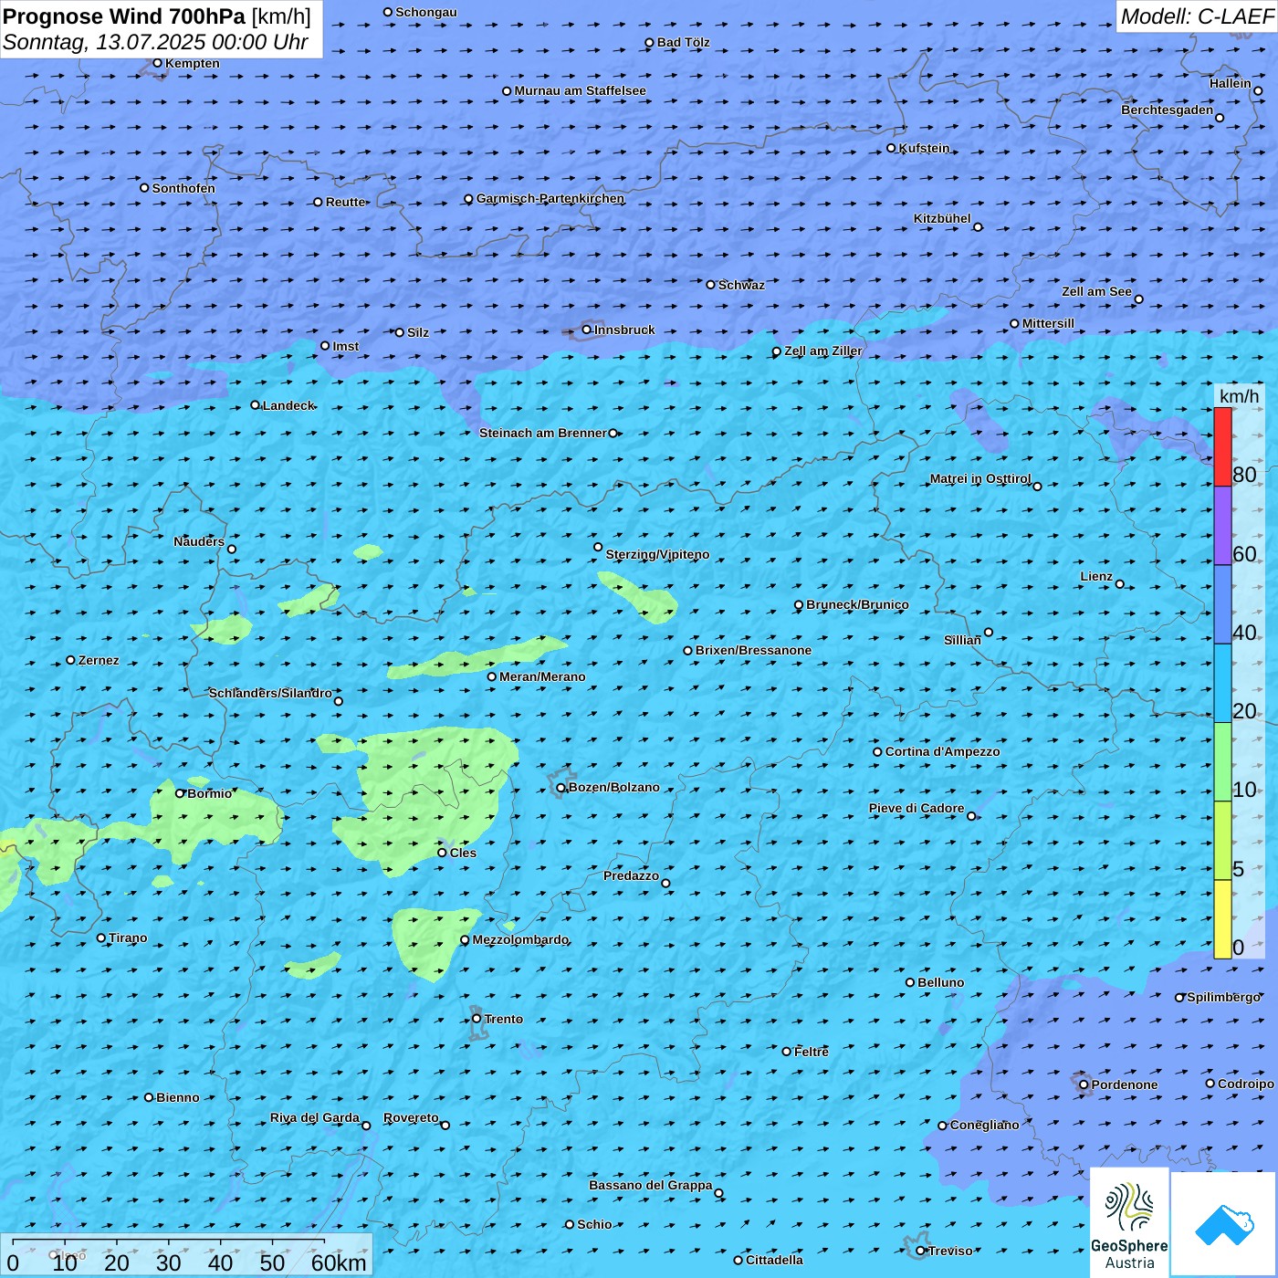The width and height of the screenshot is (1278, 1278).
Task: Click the 'Riva del Garda' label
Action: (x=315, y=1117)
